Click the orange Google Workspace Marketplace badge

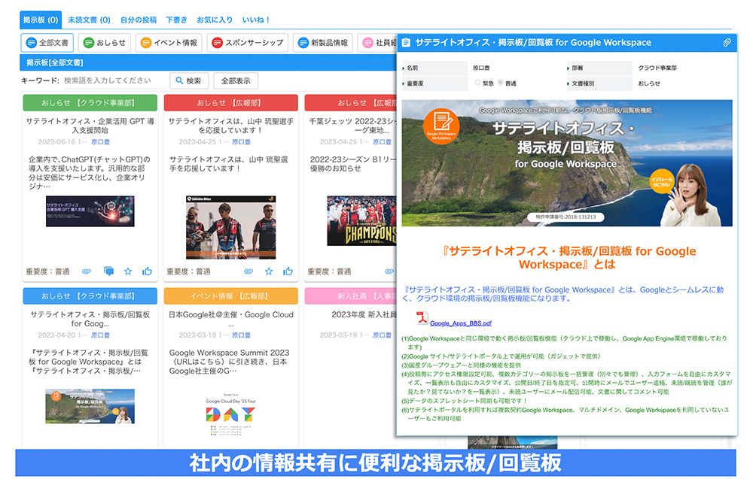point(441,127)
